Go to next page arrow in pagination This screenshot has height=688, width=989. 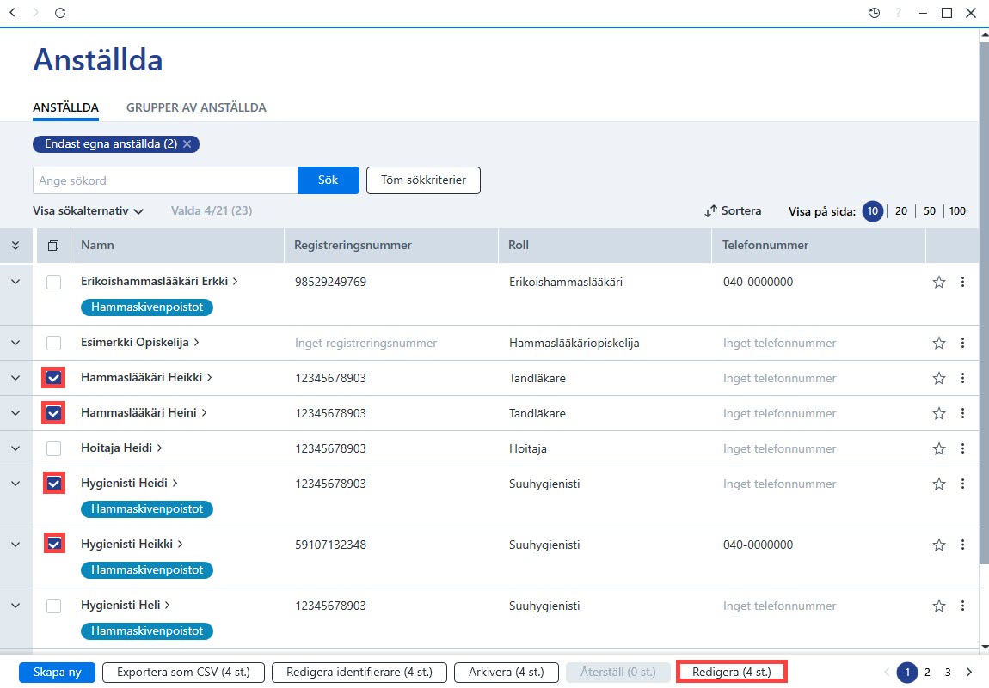pyautogui.click(x=969, y=673)
